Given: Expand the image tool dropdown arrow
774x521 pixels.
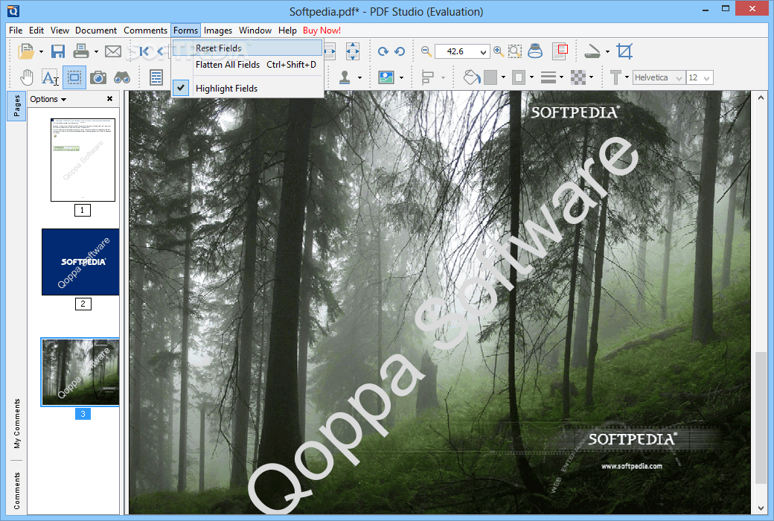Looking at the screenshot, I should coord(401,77).
